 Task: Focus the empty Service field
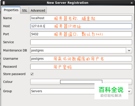pyautogui.click(x=81, y=42)
